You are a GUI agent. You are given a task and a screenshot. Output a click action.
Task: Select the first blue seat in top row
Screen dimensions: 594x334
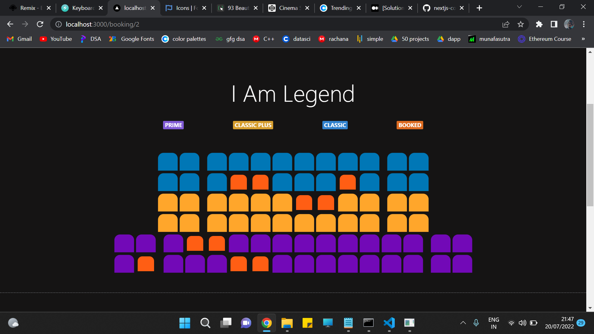click(168, 162)
